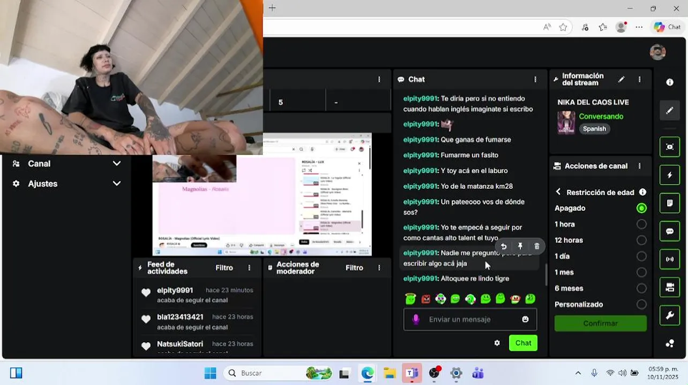This screenshot has height=385, width=688.
Task: Open Edge read aloud icon
Action: point(547,27)
